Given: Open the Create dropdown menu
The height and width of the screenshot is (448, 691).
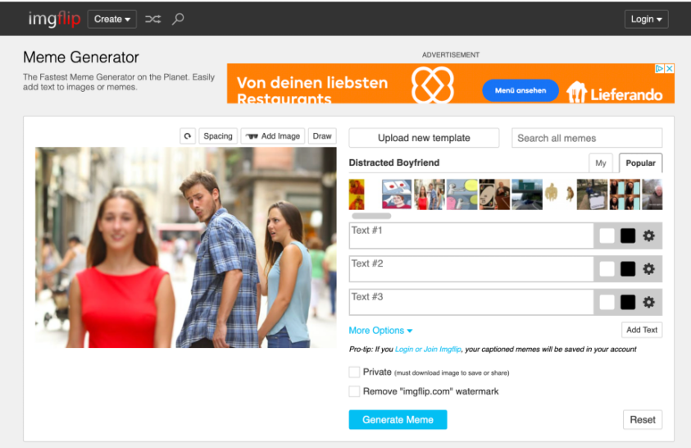Looking at the screenshot, I should [112, 19].
